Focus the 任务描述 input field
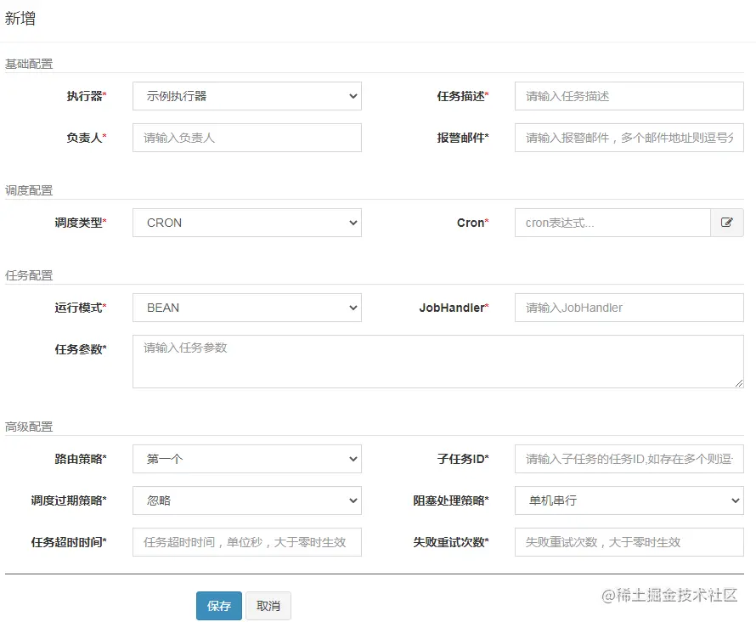 click(629, 96)
